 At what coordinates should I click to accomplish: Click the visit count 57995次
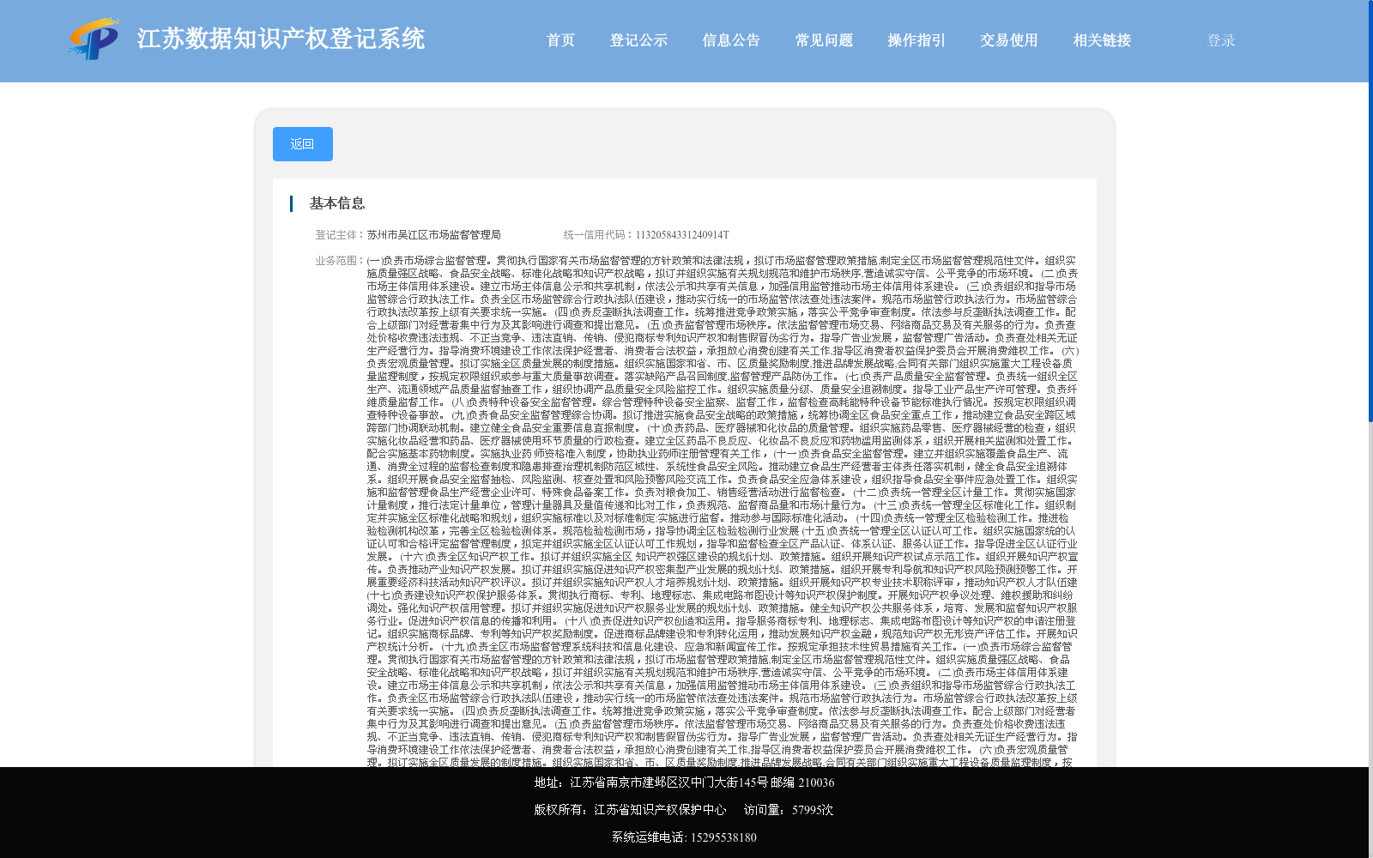pos(813,810)
